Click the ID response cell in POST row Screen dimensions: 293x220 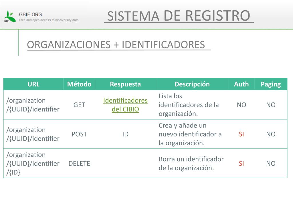pos(125,134)
